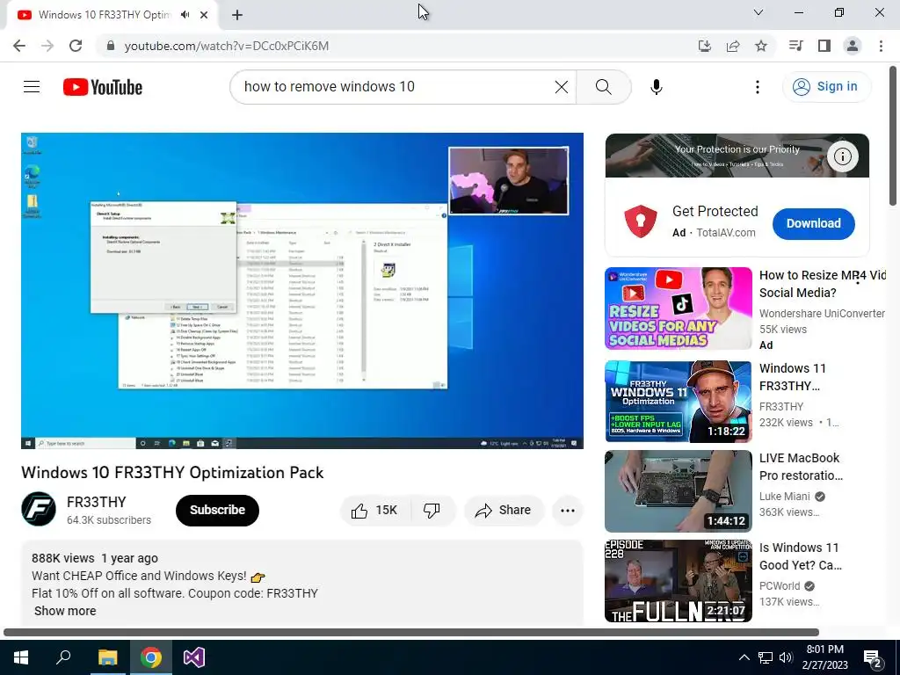
Task: Open the media control icon in Chrome toolbar
Action: [x=795, y=46]
